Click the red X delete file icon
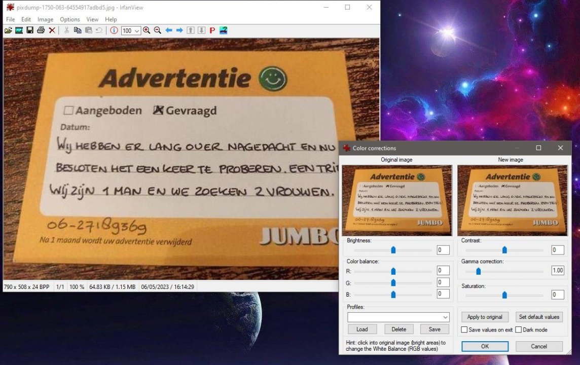 [x=52, y=30]
